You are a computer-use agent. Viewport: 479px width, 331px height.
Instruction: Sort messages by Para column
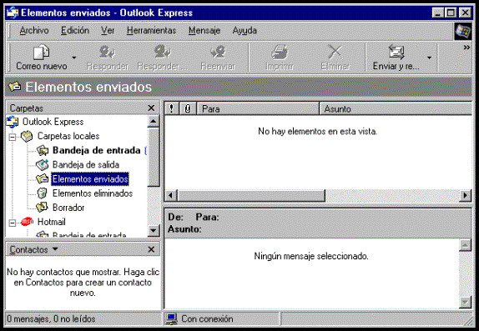click(258, 108)
